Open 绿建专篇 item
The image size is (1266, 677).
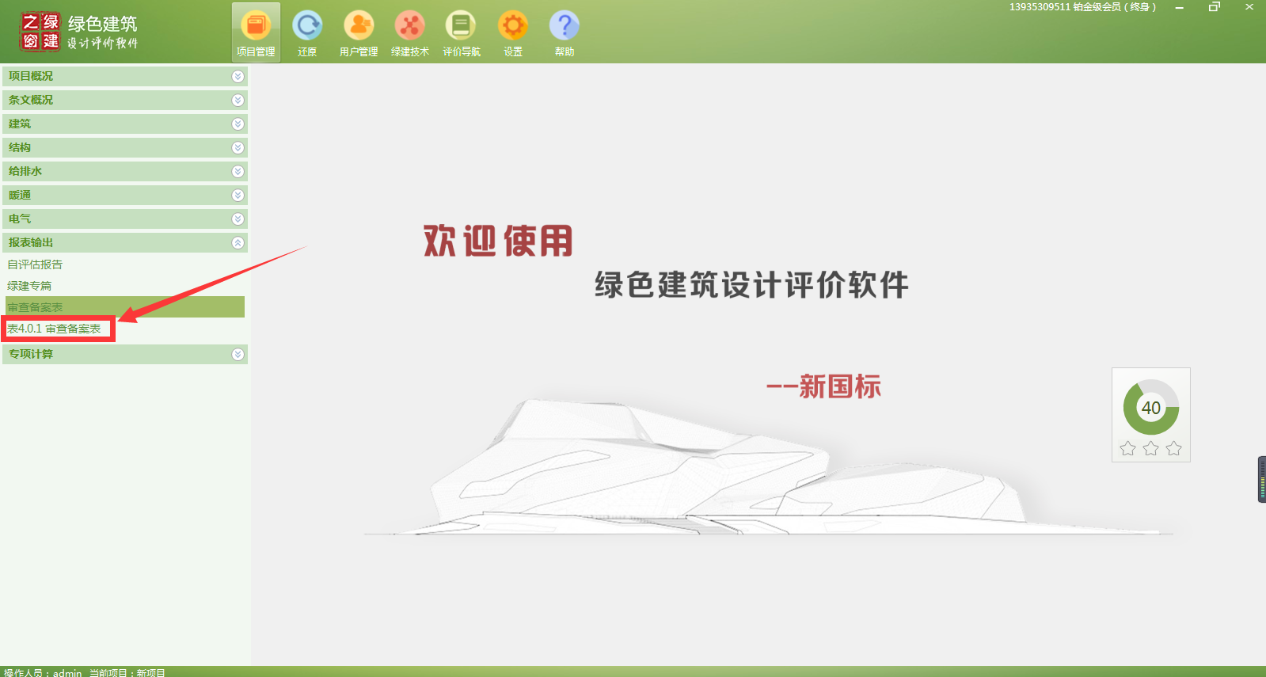click(29, 286)
